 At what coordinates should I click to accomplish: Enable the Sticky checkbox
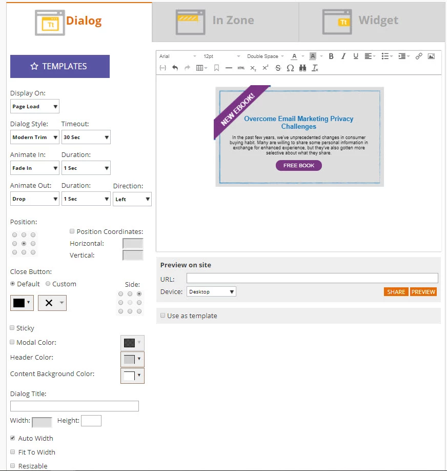click(x=12, y=328)
